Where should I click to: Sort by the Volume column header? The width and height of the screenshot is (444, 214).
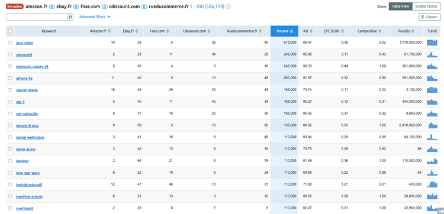point(284,31)
